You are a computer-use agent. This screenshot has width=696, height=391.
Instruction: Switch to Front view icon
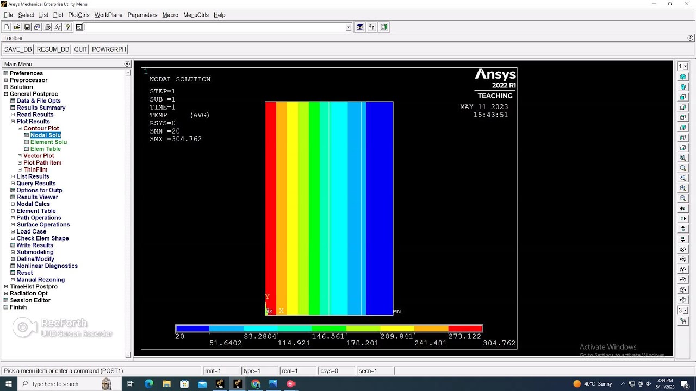point(683,97)
